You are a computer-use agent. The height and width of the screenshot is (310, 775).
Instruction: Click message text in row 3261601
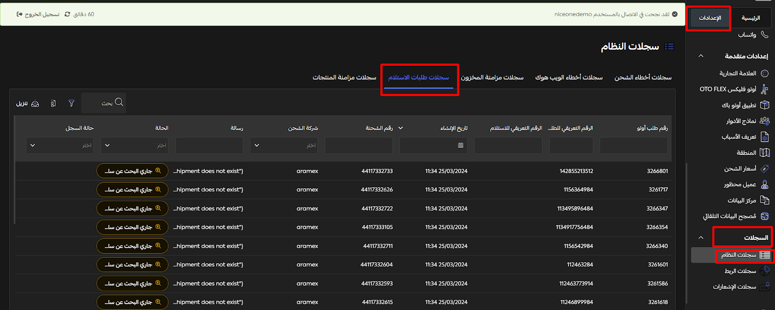coord(208,265)
